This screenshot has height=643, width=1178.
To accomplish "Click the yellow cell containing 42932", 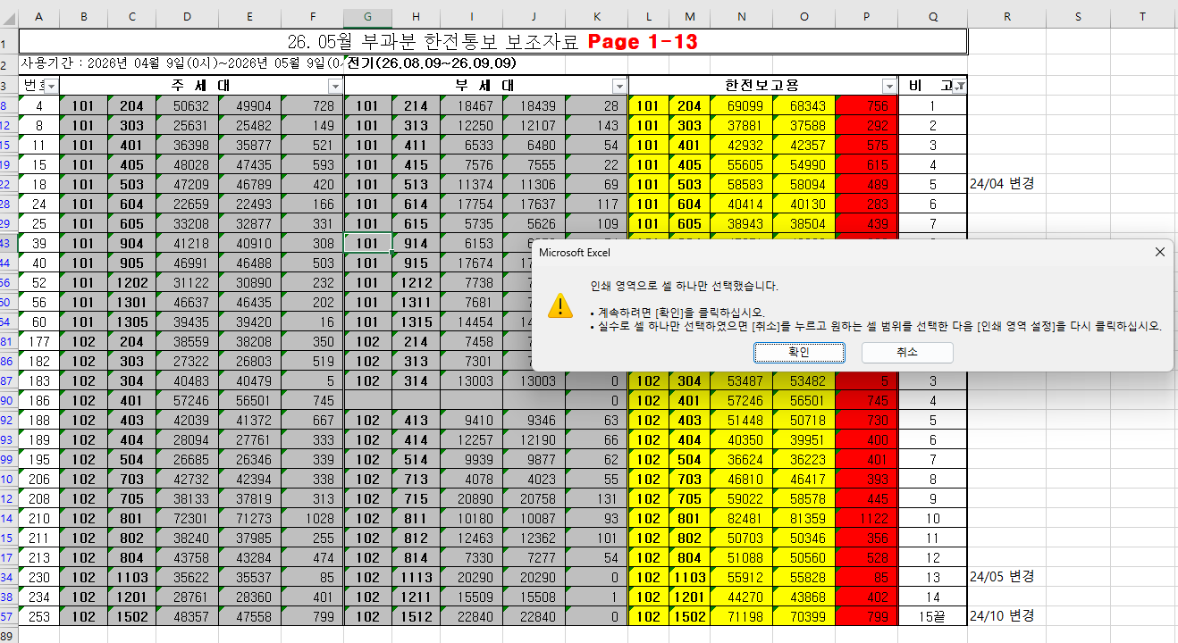I will [742, 145].
